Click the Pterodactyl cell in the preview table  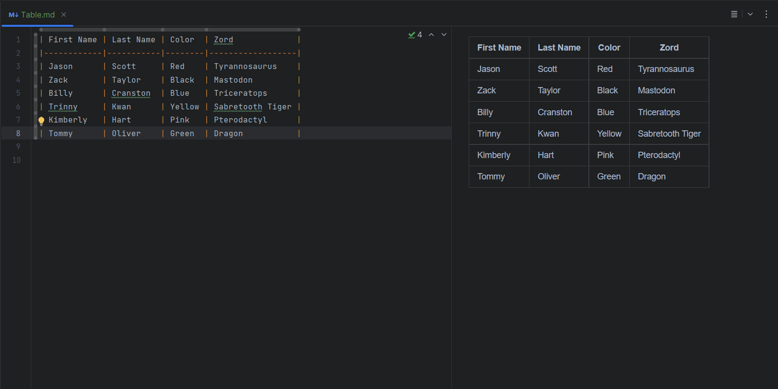(x=658, y=155)
